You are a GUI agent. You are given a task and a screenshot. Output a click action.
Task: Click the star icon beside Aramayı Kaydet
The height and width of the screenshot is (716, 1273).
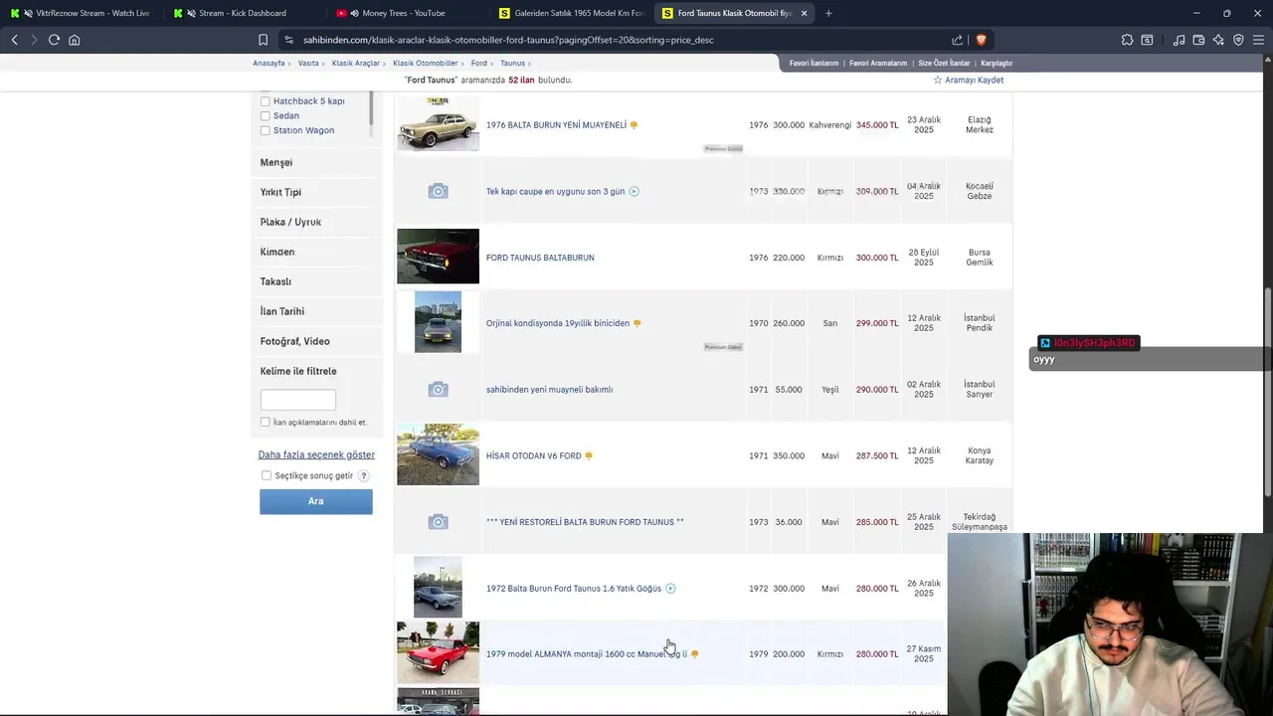(937, 80)
